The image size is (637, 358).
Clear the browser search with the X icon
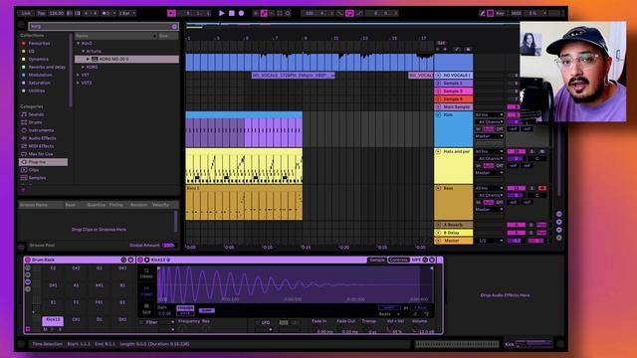174,27
